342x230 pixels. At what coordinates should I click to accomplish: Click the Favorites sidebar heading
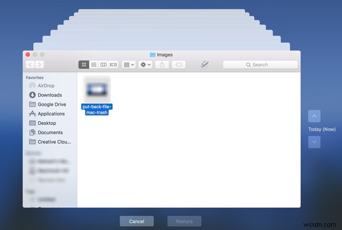35,78
